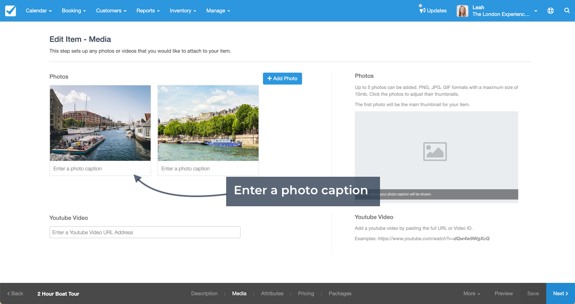
Task: Open the lifebuoy help icon
Action: click(x=551, y=11)
